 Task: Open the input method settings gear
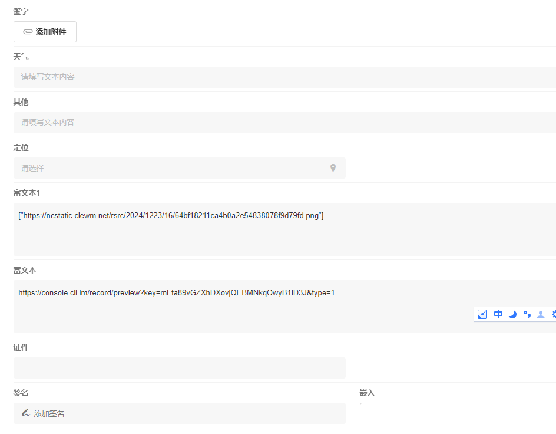554,314
